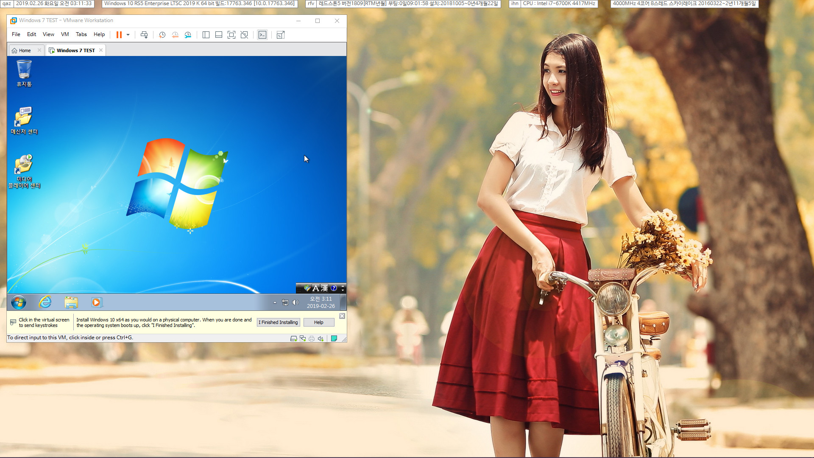Screen dimensions: 814x458
Task: Click the I Finished Installing button
Action: tap(279, 322)
